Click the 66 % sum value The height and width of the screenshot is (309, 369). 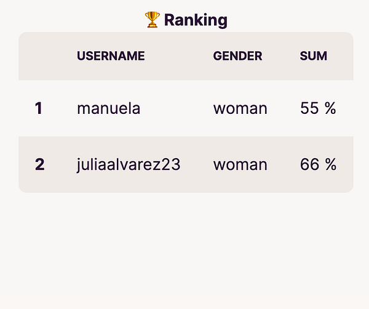318,164
